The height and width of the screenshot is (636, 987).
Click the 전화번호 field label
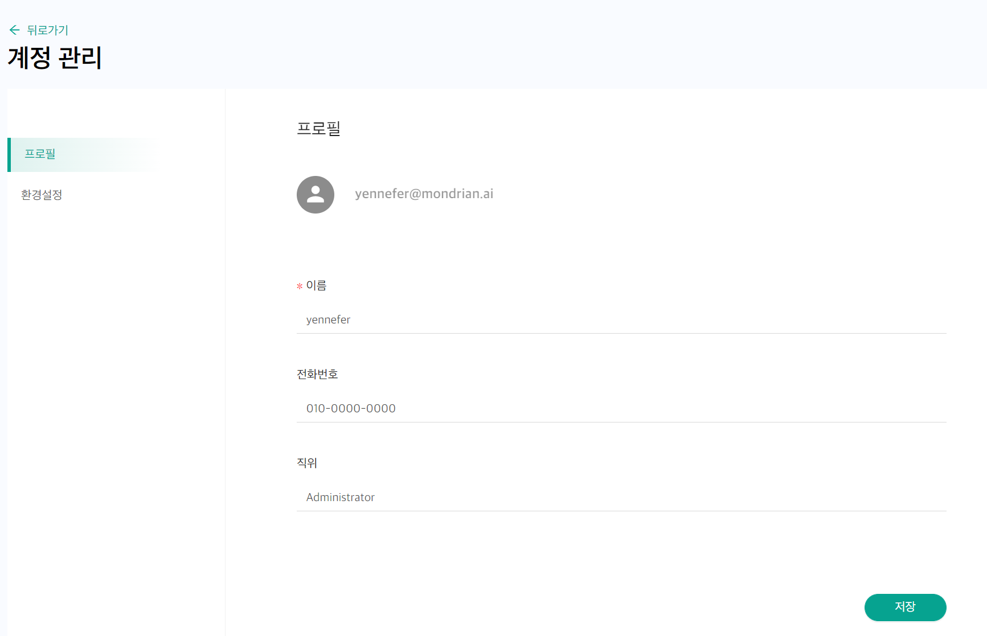point(317,374)
